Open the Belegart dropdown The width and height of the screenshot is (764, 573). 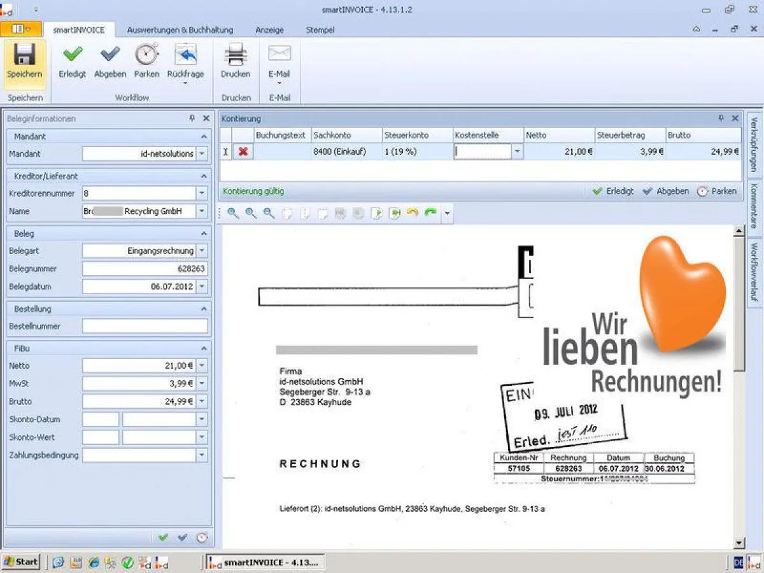click(x=202, y=251)
